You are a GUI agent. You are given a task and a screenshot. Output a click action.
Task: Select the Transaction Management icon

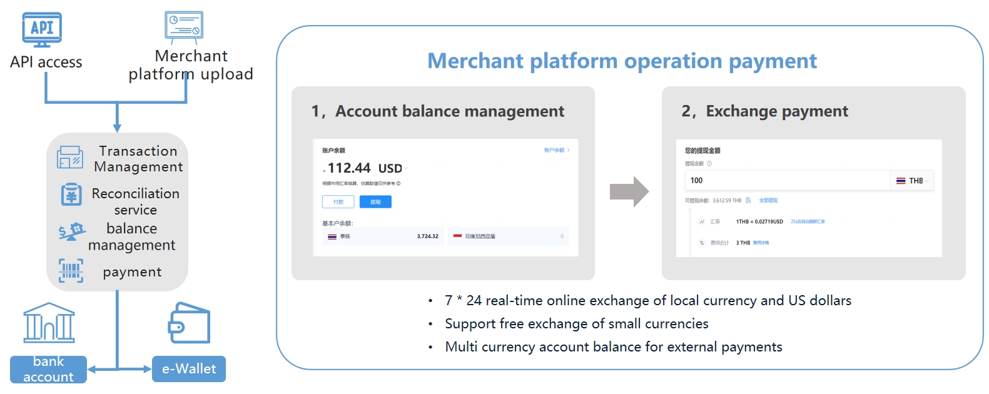coord(69,158)
